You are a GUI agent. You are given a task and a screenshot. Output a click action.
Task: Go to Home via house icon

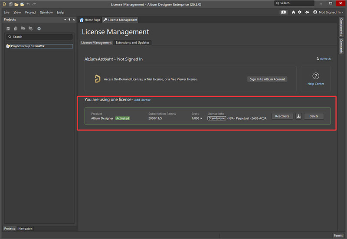[x=294, y=12]
